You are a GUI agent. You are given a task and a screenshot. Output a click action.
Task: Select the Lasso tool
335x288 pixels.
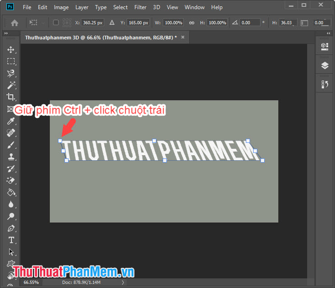coord(11,73)
